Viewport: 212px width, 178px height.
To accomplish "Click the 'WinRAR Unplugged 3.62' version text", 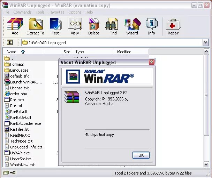I will click(106, 92).
